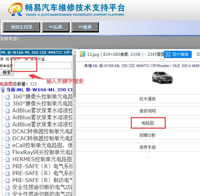Go forward with the >>前进 button
Screen dimensions: 200x196
point(85,27)
